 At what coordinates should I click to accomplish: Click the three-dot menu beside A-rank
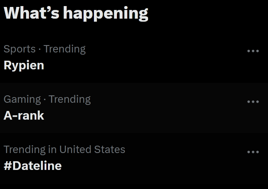pyautogui.click(x=253, y=102)
